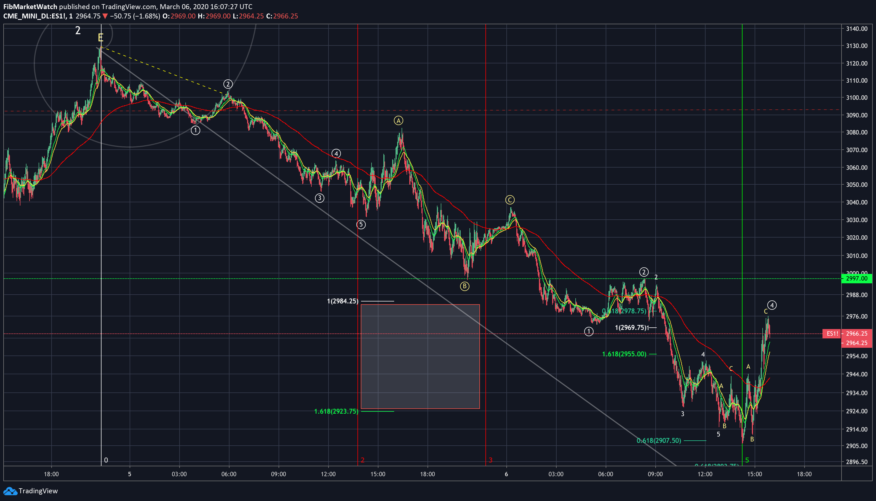The height and width of the screenshot is (501, 876).
Task: Select circled 1 label near 3080 level
Action: click(195, 130)
